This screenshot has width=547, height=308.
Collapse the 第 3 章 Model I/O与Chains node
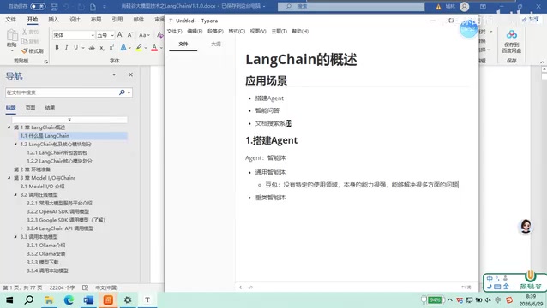click(9, 178)
